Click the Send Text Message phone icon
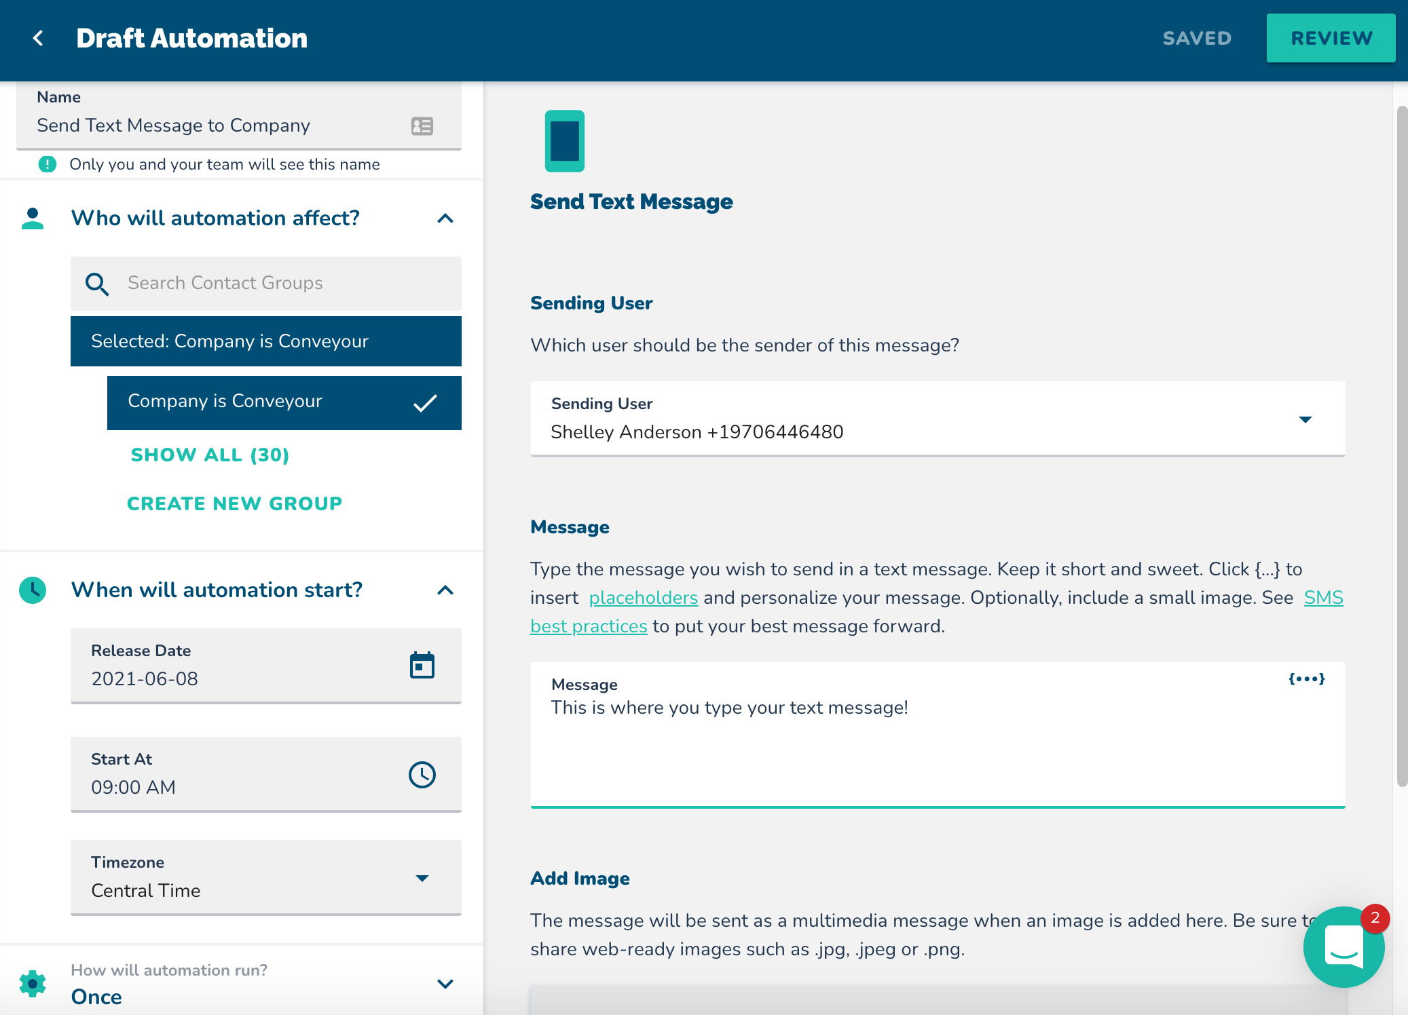 (x=564, y=141)
